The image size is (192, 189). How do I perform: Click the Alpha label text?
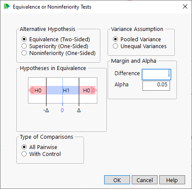(121, 85)
